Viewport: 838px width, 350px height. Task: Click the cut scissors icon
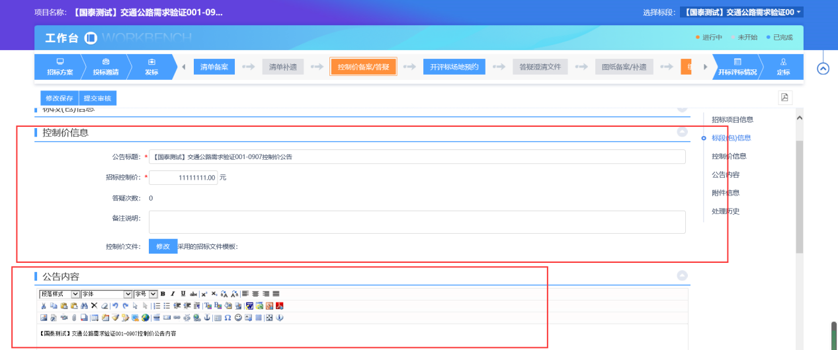coord(44,306)
